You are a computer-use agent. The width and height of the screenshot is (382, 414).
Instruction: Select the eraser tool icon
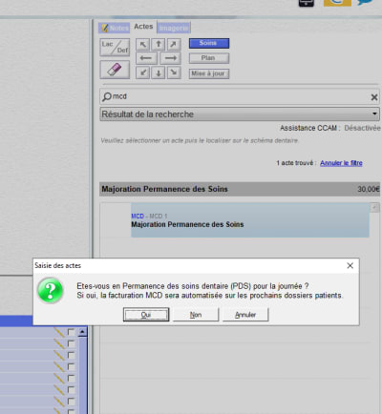coord(115,70)
